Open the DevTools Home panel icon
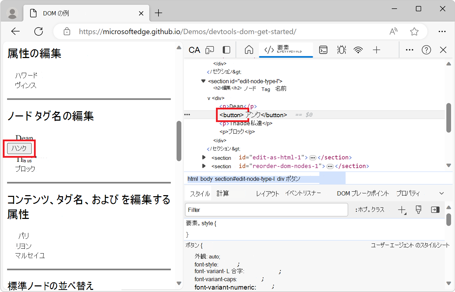The height and width of the screenshot is (292, 455). [x=248, y=50]
